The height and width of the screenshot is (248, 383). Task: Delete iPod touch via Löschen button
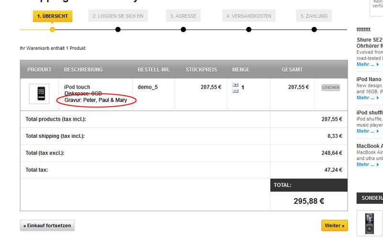(330, 88)
